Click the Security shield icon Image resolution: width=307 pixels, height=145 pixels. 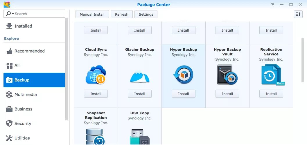(9, 124)
